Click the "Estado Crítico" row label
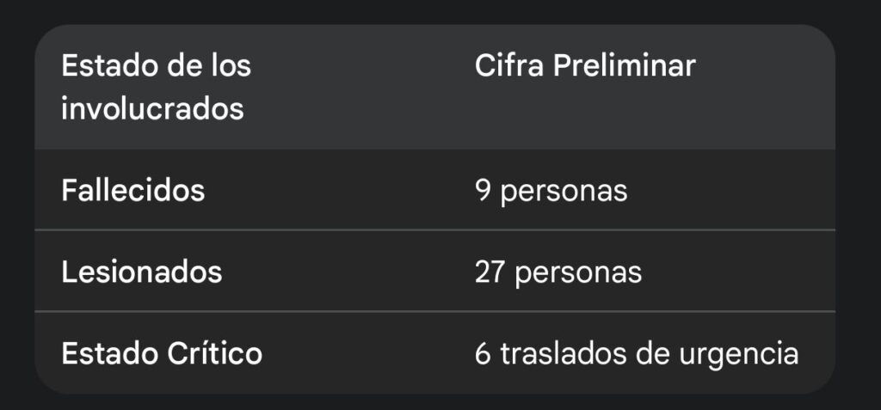881x410 pixels. [x=162, y=353]
